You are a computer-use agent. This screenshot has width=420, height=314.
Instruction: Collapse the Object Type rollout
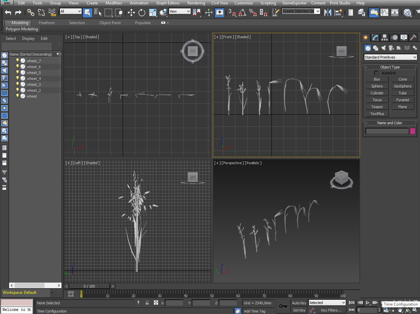[x=390, y=67]
